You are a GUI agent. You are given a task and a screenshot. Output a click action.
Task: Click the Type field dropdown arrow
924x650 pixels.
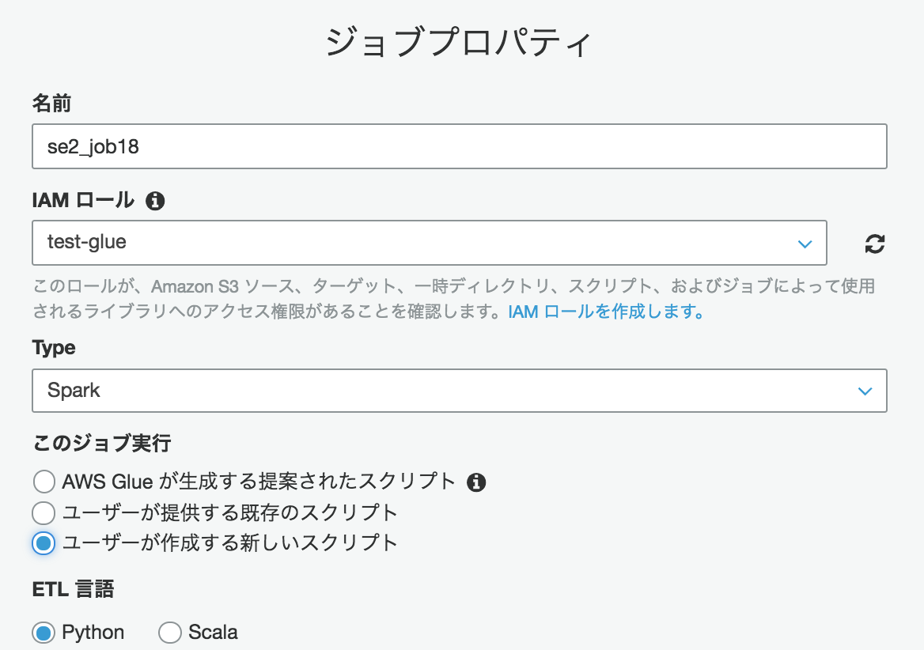[865, 391]
